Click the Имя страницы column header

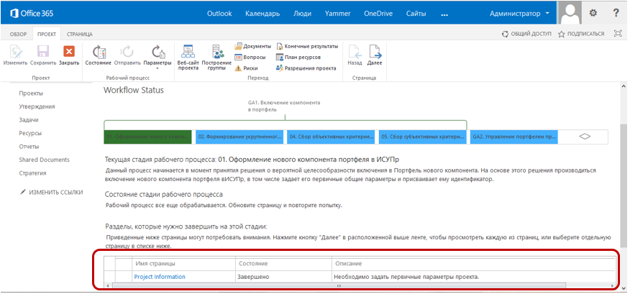(x=155, y=264)
